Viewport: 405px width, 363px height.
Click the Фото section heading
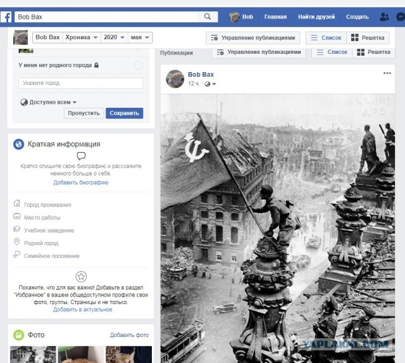coord(36,335)
